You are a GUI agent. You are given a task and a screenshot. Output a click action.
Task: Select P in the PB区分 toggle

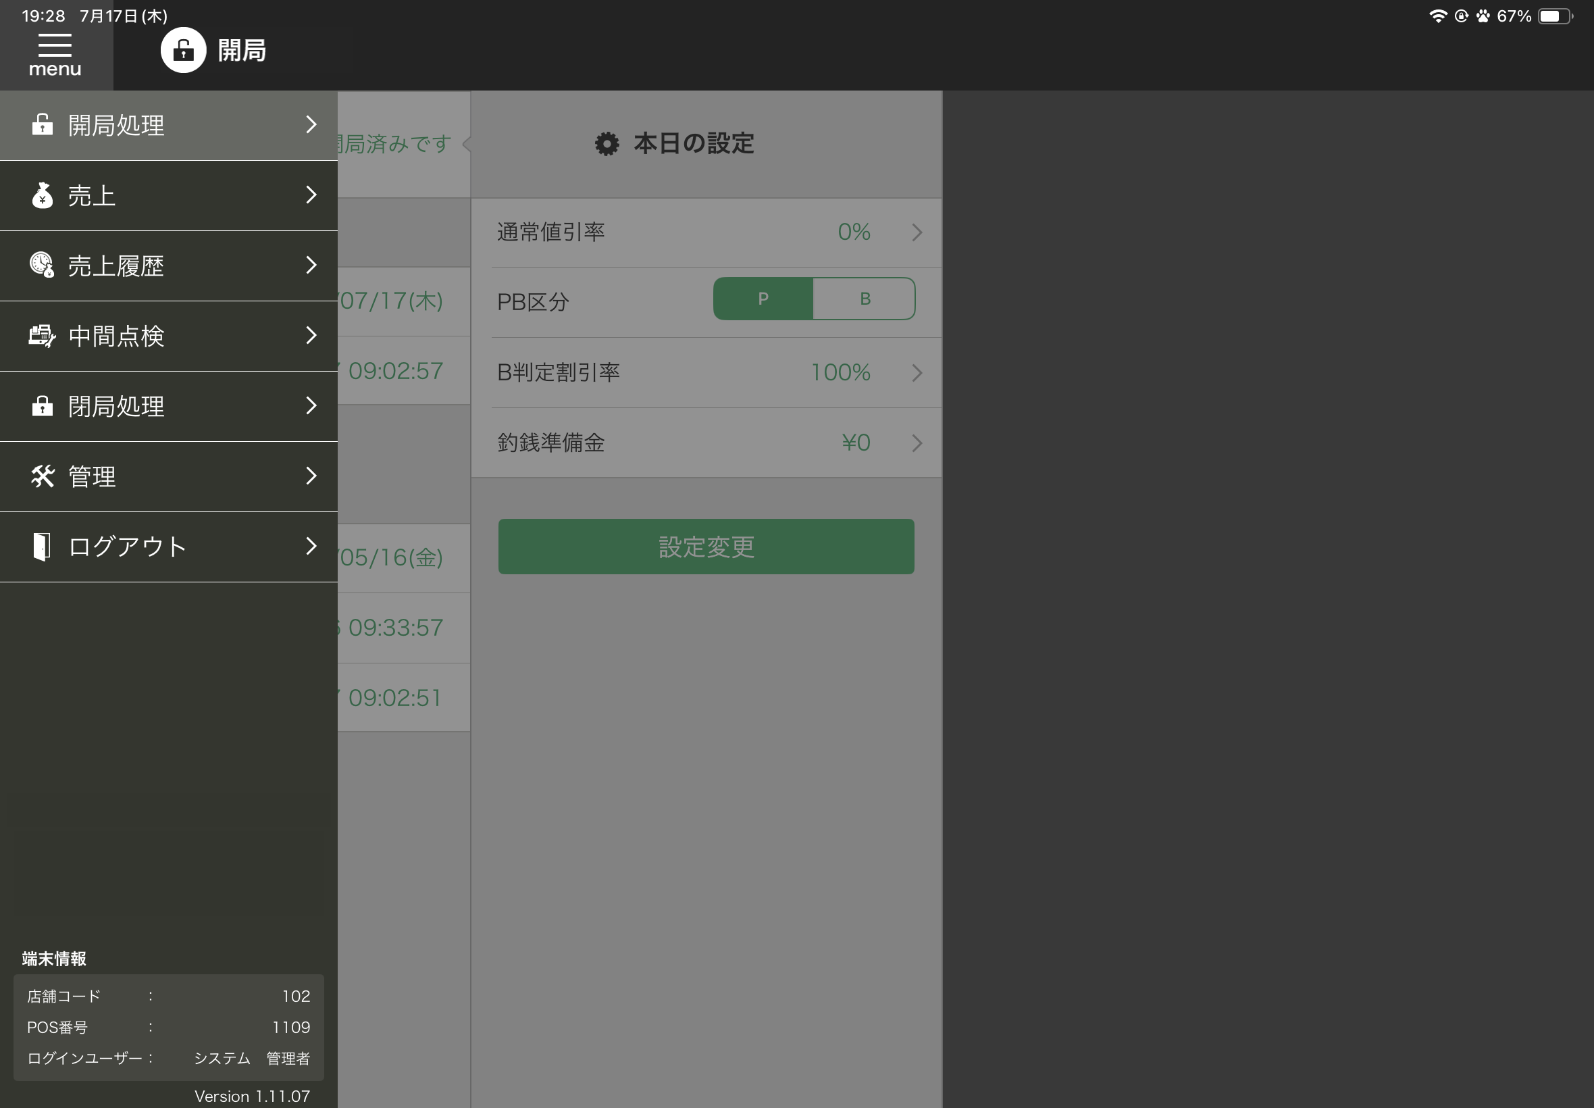point(763,299)
